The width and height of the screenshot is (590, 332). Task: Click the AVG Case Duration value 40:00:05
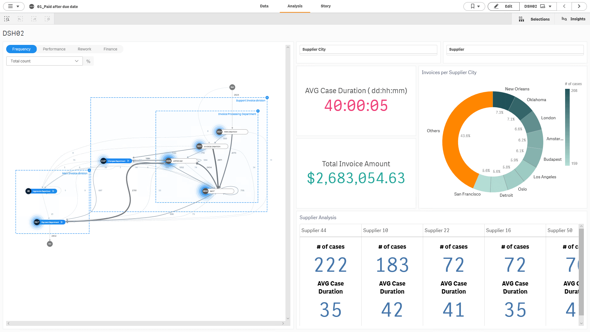356,106
